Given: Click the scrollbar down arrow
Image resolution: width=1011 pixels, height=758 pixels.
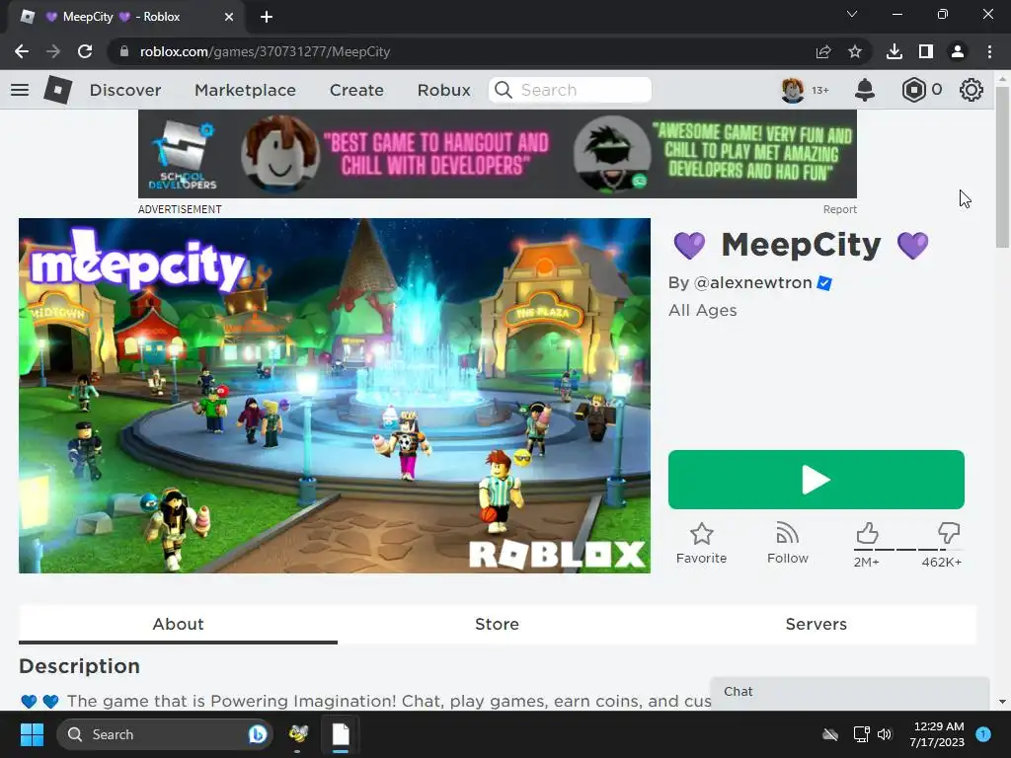Looking at the screenshot, I should click(1002, 702).
